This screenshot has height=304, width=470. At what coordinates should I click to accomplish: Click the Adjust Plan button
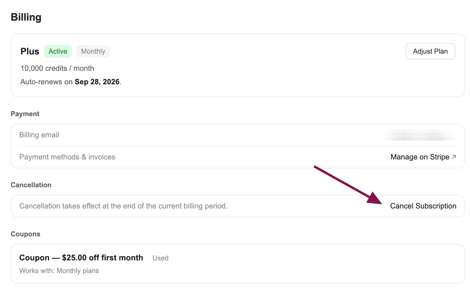point(430,51)
